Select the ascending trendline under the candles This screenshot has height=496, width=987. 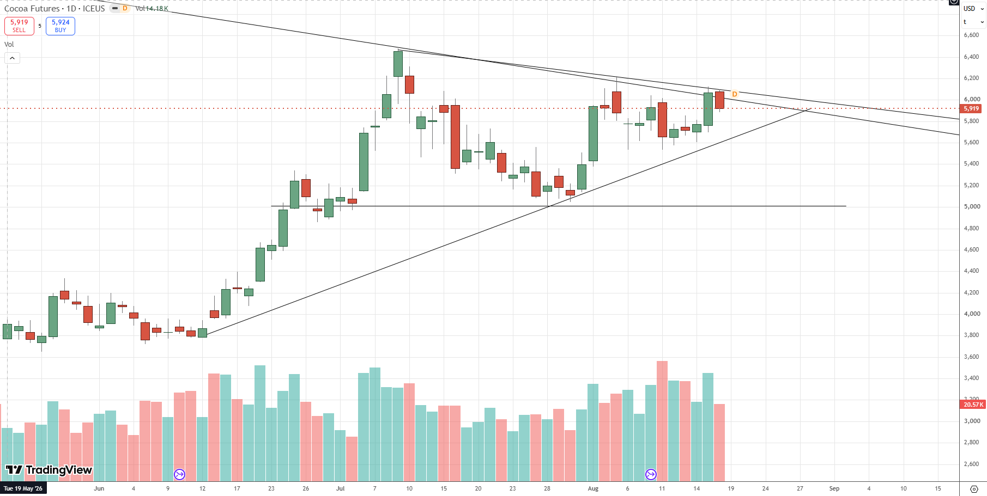(506, 223)
